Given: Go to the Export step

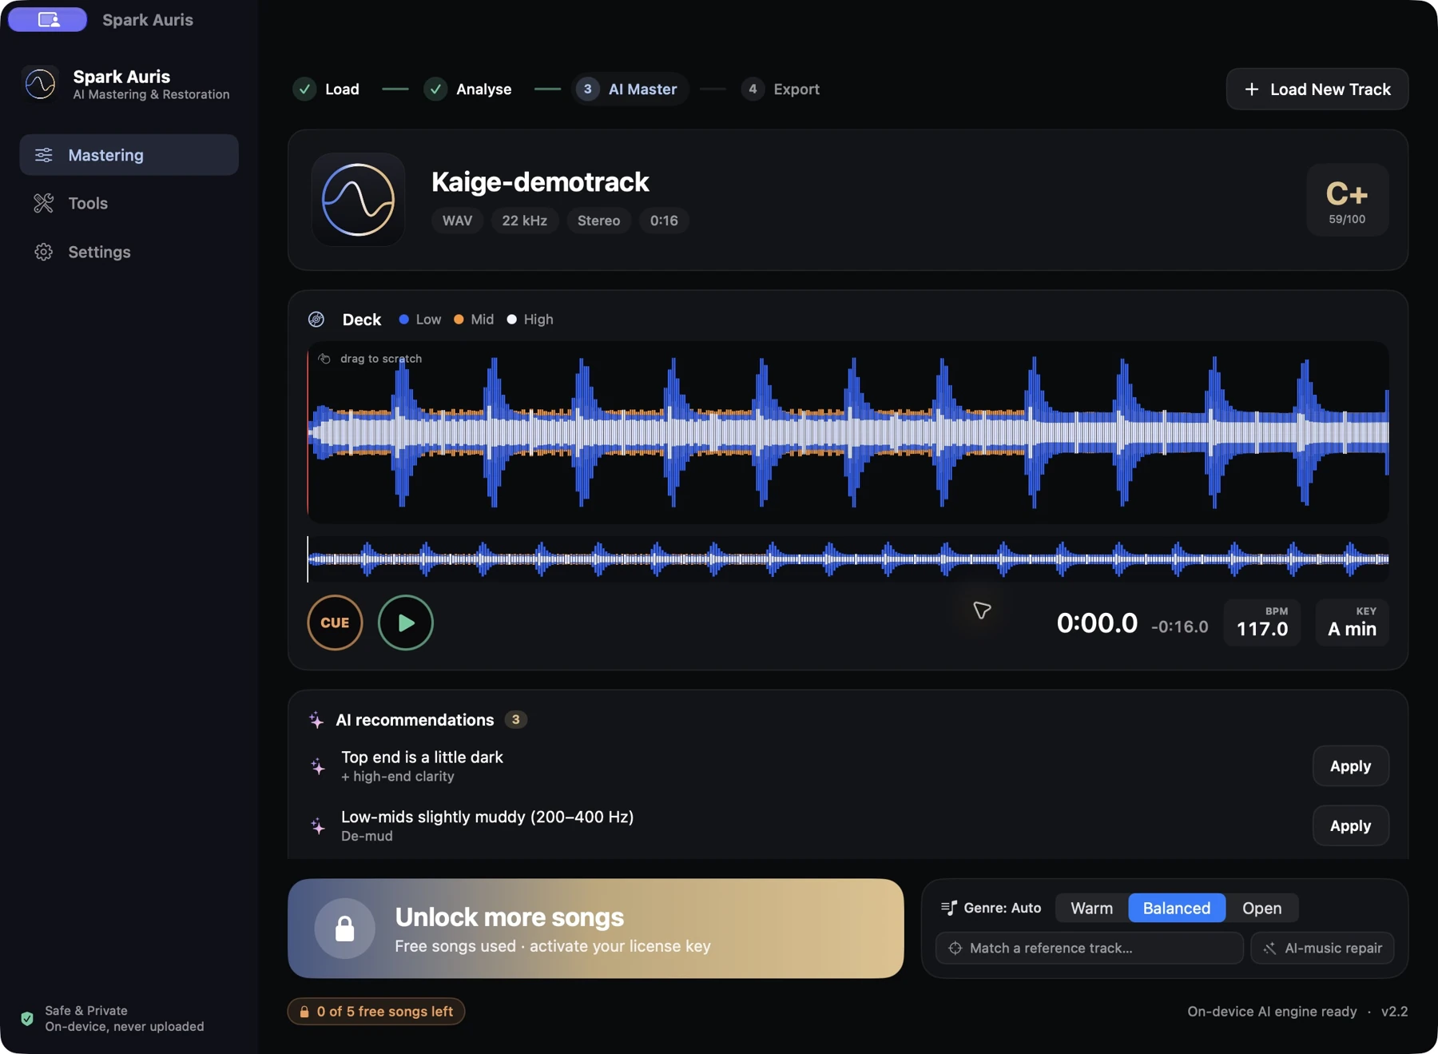Looking at the screenshot, I should pos(781,89).
